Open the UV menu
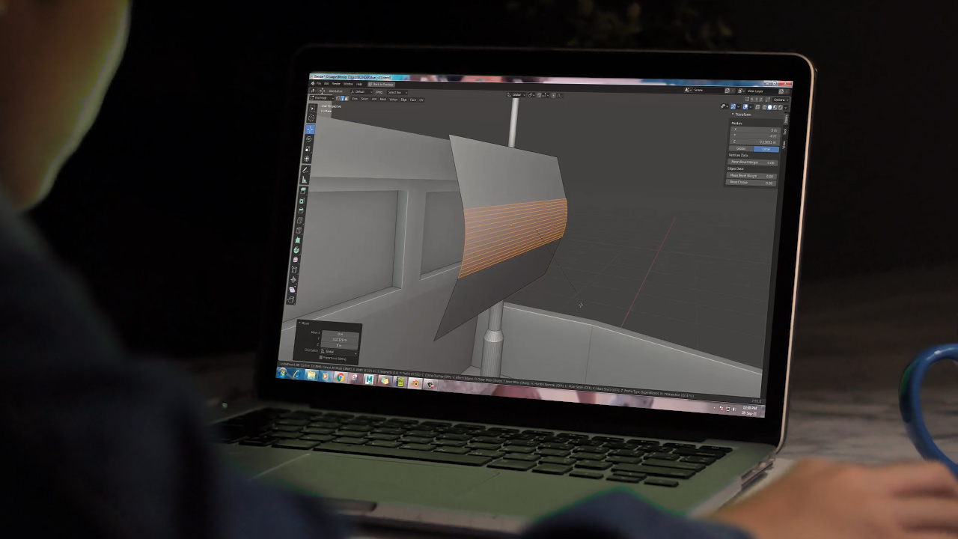The height and width of the screenshot is (539, 958). [x=421, y=100]
